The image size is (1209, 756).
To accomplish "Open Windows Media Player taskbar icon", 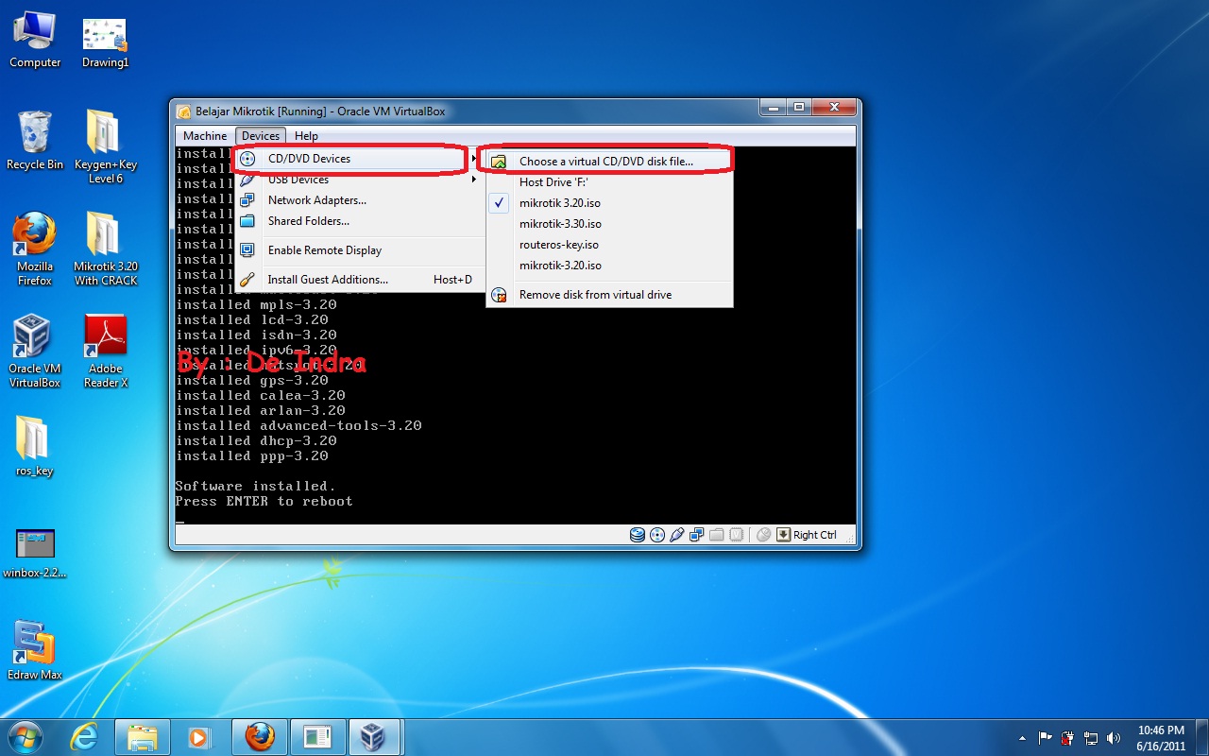I will 199,736.
